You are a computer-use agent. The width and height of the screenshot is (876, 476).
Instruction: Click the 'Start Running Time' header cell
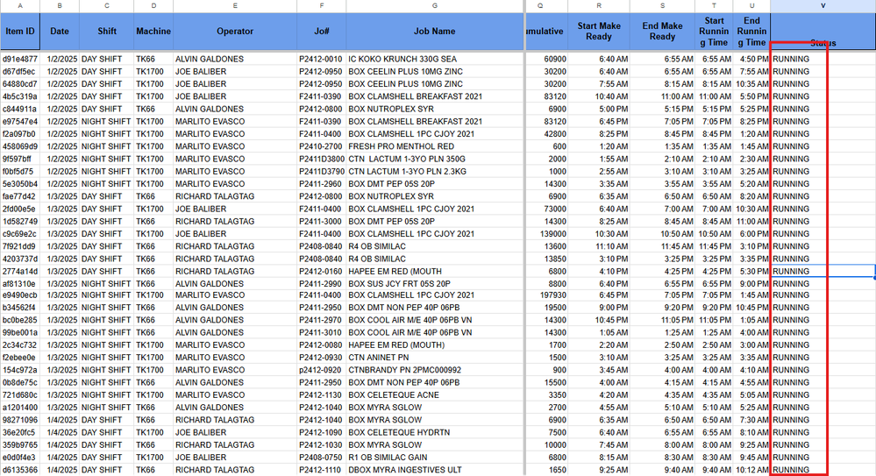tap(714, 32)
